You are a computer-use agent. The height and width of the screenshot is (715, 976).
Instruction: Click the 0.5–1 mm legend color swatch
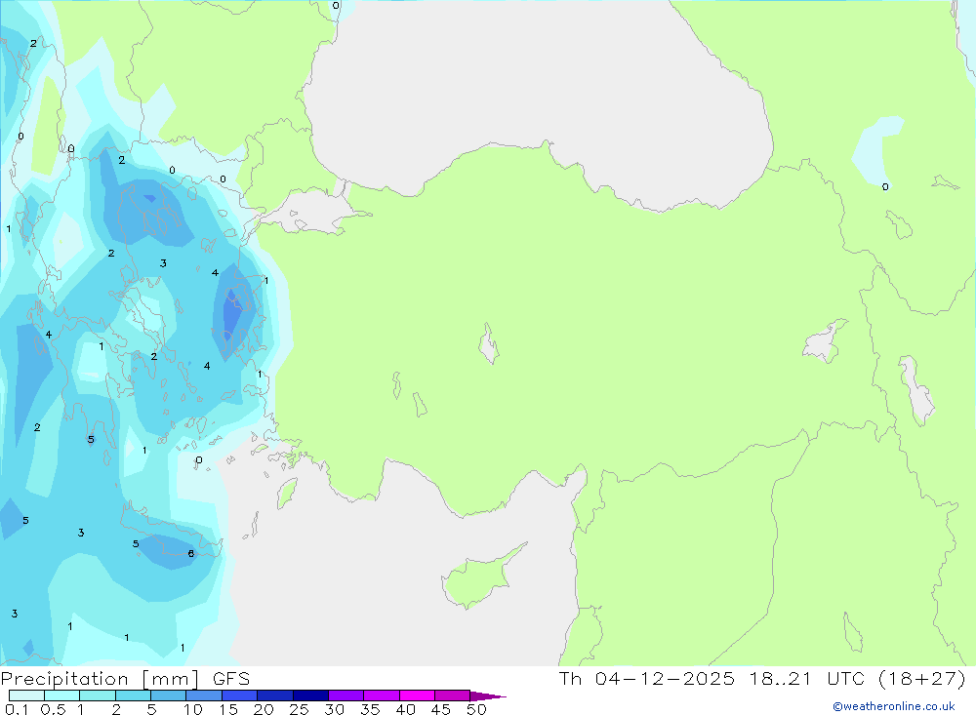point(61,695)
